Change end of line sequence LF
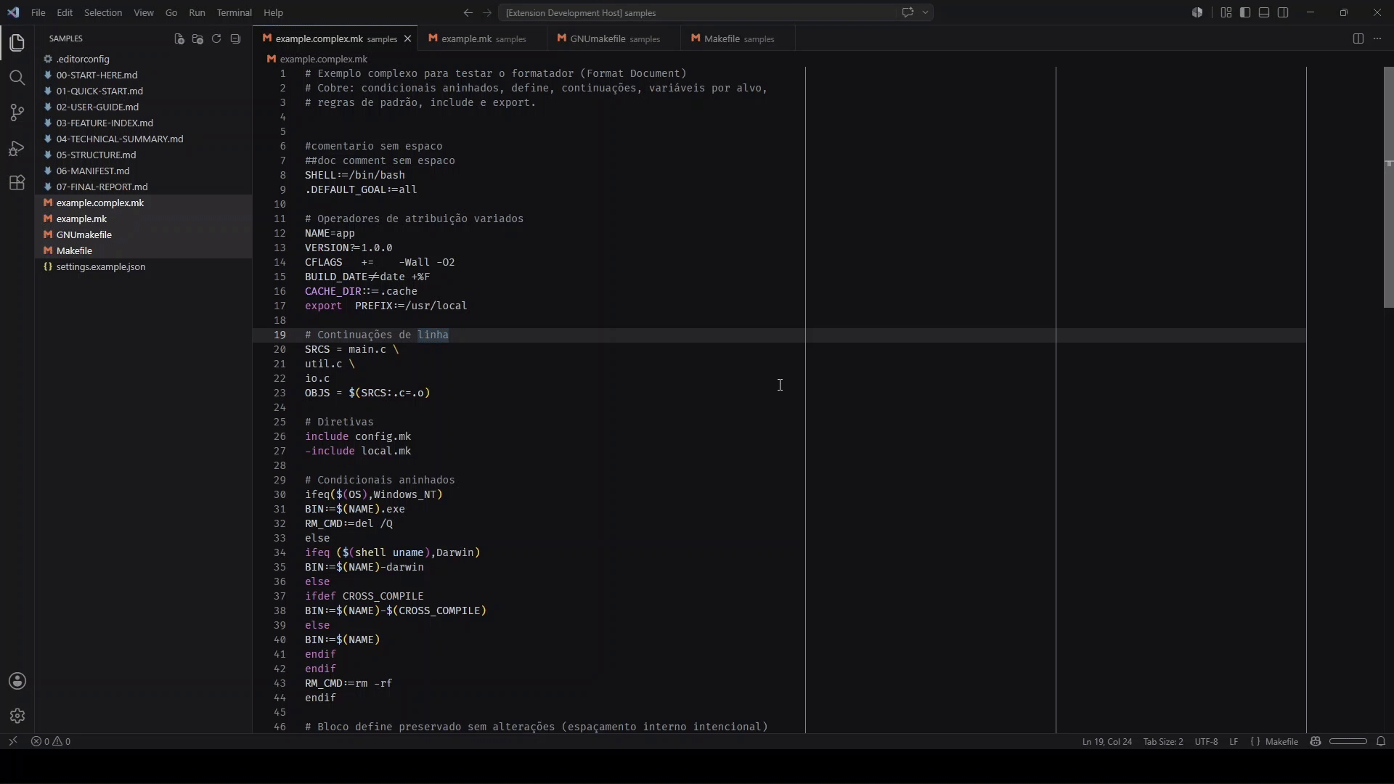The image size is (1394, 784). pyautogui.click(x=1234, y=741)
